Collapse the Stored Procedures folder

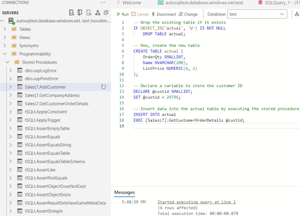tap(8, 62)
